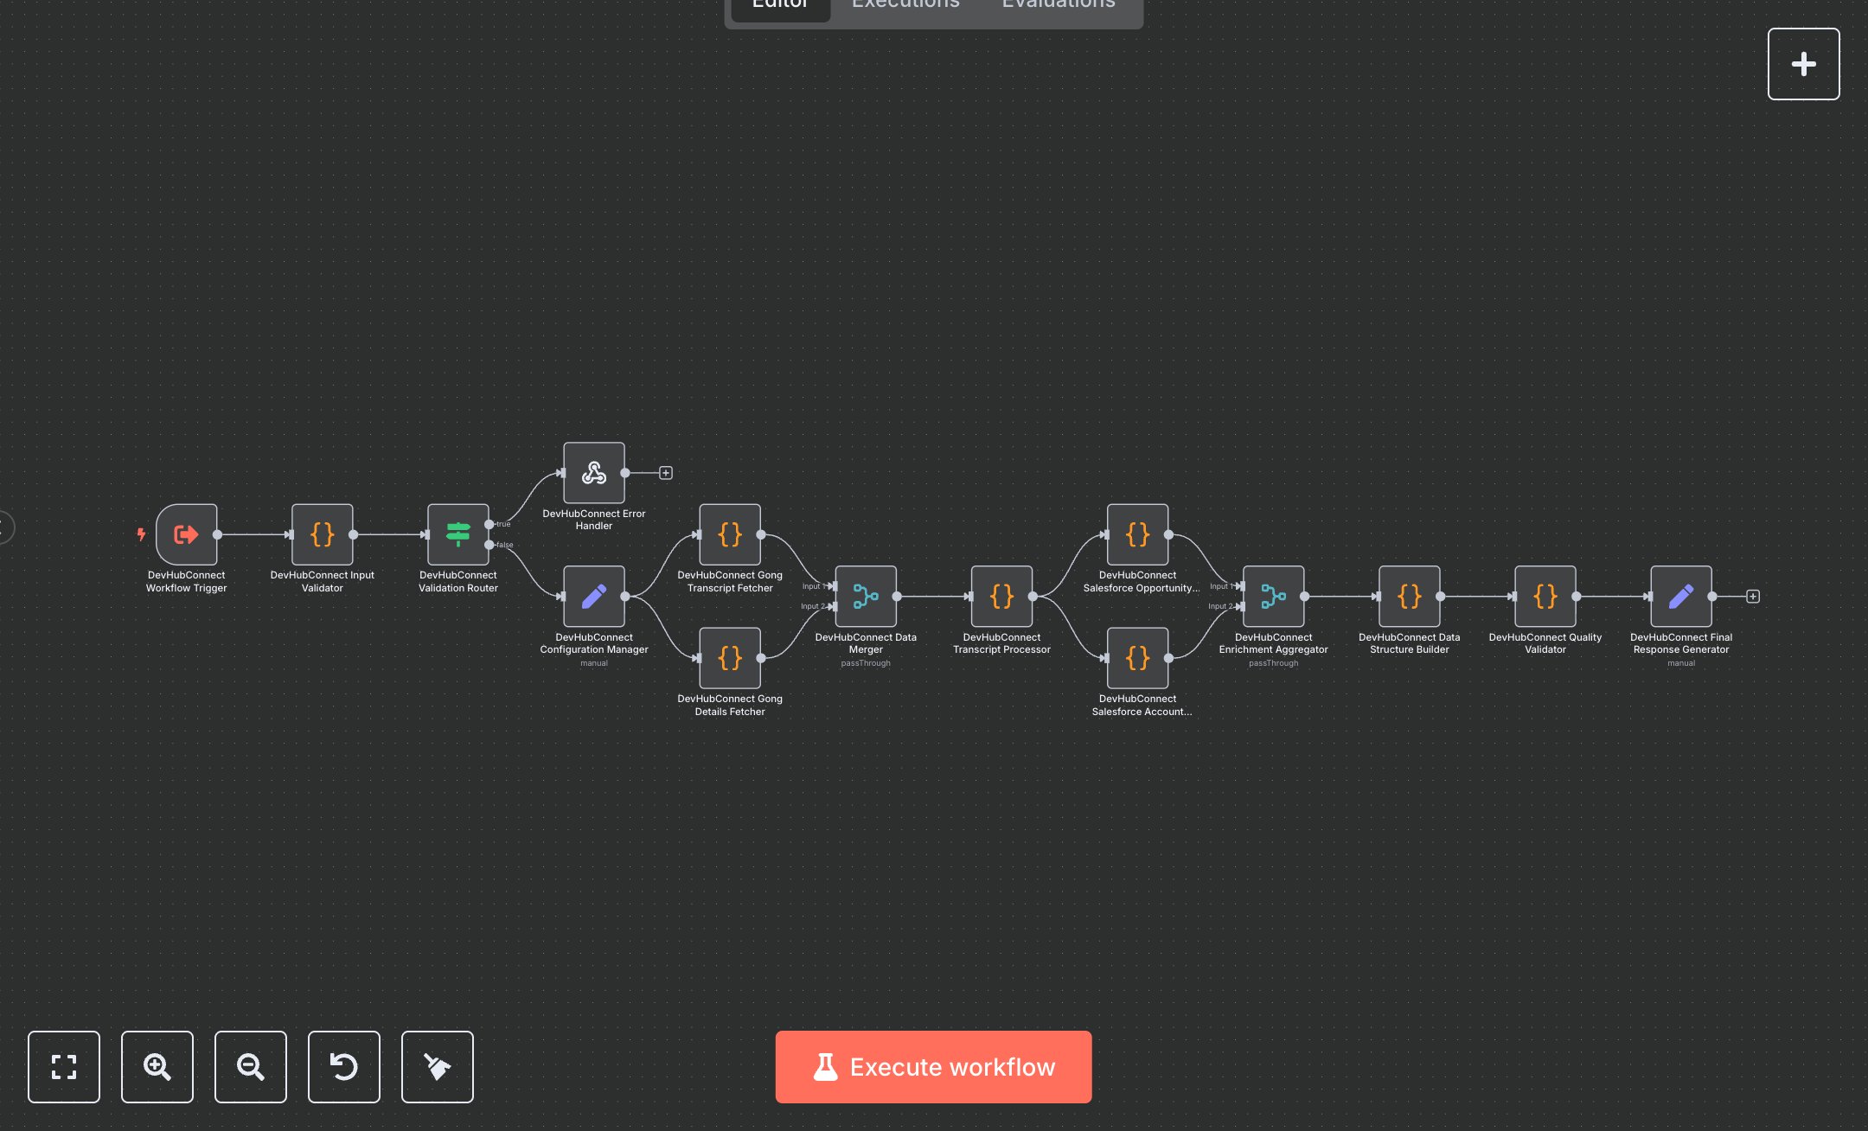Switch to the Executions tab

click(905, 5)
